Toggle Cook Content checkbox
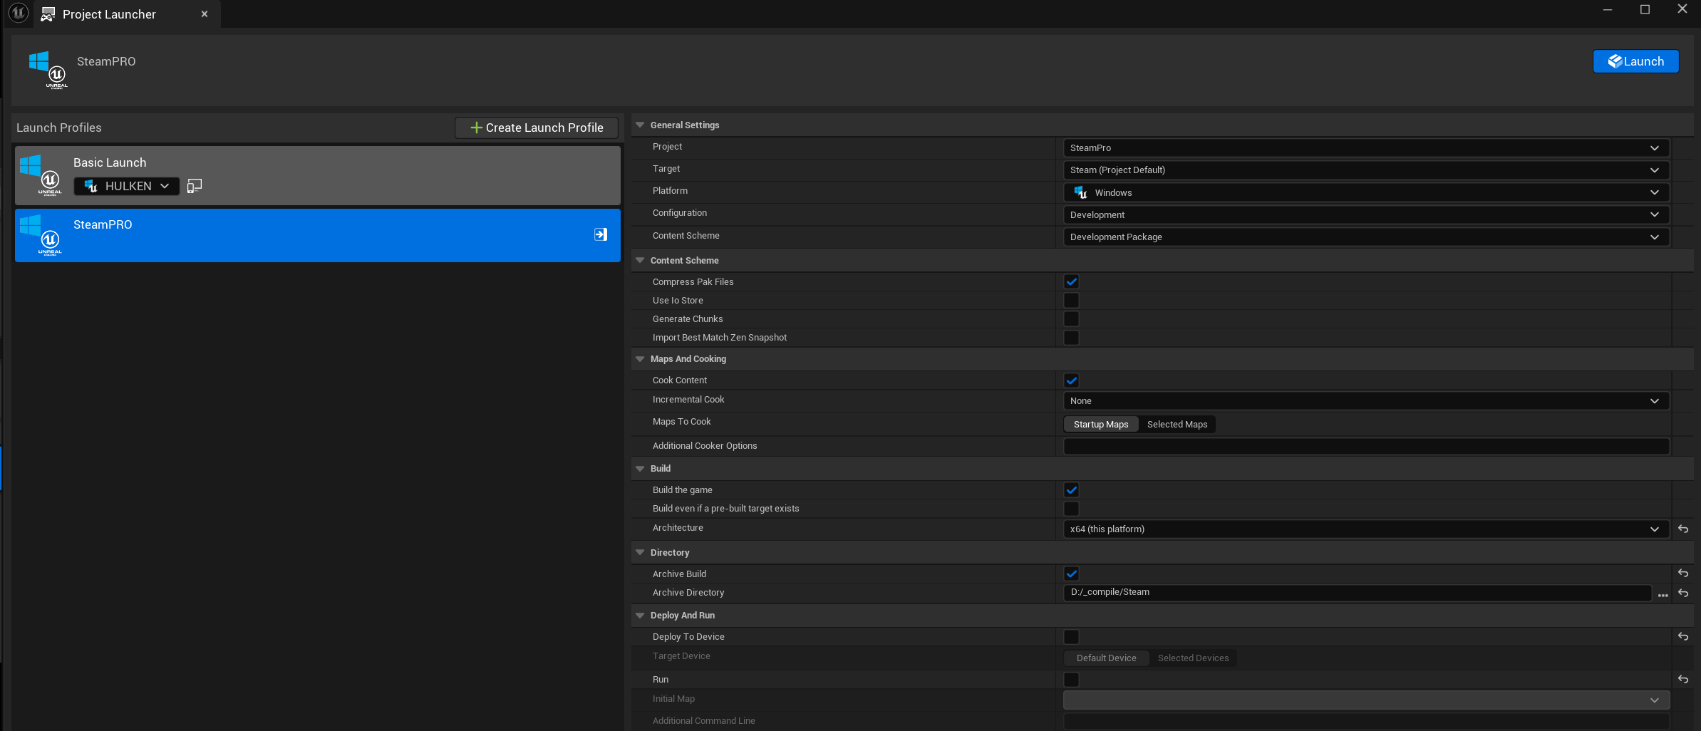 point(1071,380)
